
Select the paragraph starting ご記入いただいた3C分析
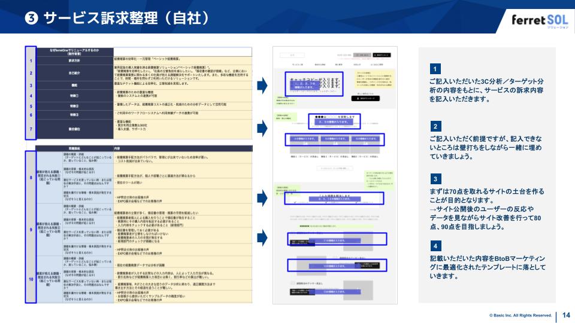tap(486, 90)
